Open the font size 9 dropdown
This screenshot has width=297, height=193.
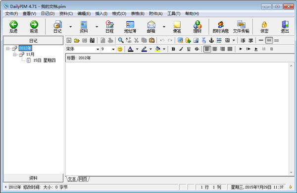[x=113, y=49]
